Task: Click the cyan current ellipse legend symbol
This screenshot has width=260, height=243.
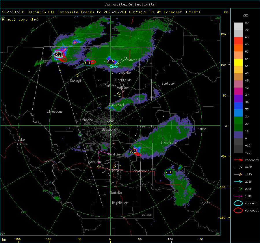Action: [238, 203]
